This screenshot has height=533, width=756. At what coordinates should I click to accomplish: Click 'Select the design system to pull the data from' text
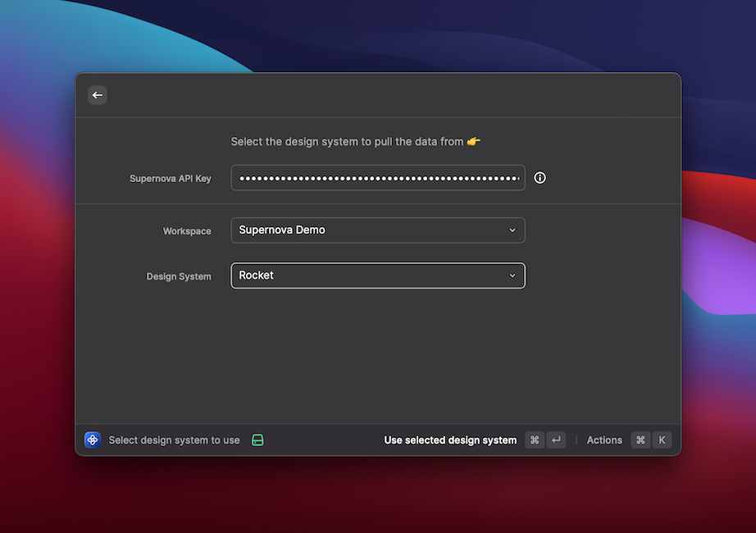(347, 142)
